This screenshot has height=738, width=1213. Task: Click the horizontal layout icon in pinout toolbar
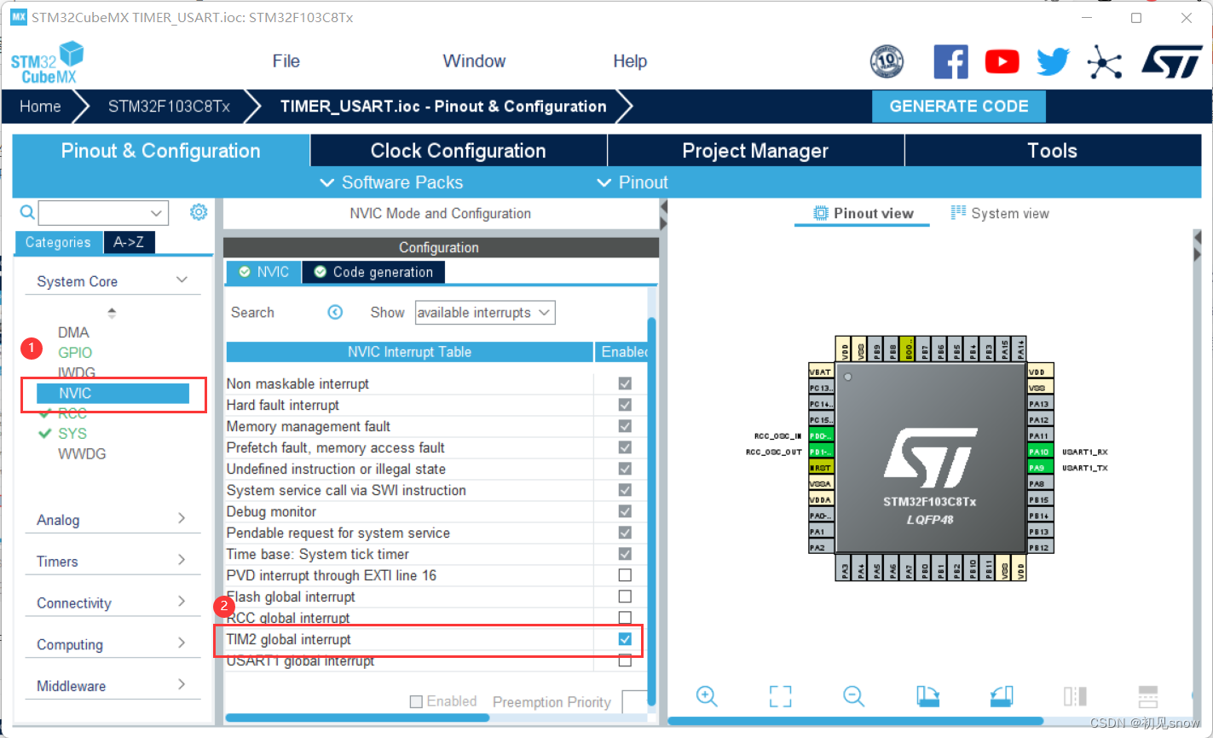point(1148,696)
